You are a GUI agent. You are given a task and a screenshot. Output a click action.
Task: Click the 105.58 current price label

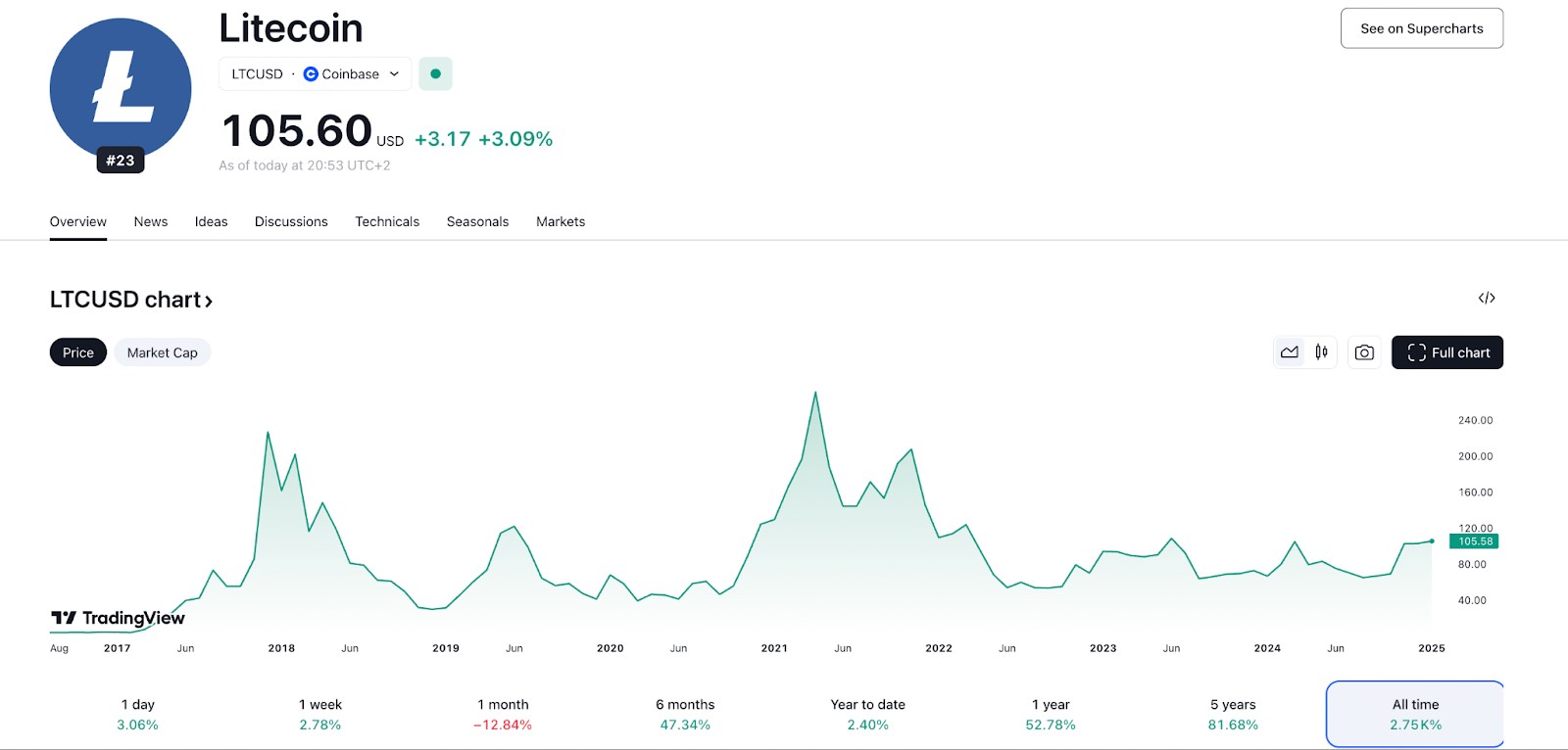coord(1475,541)
